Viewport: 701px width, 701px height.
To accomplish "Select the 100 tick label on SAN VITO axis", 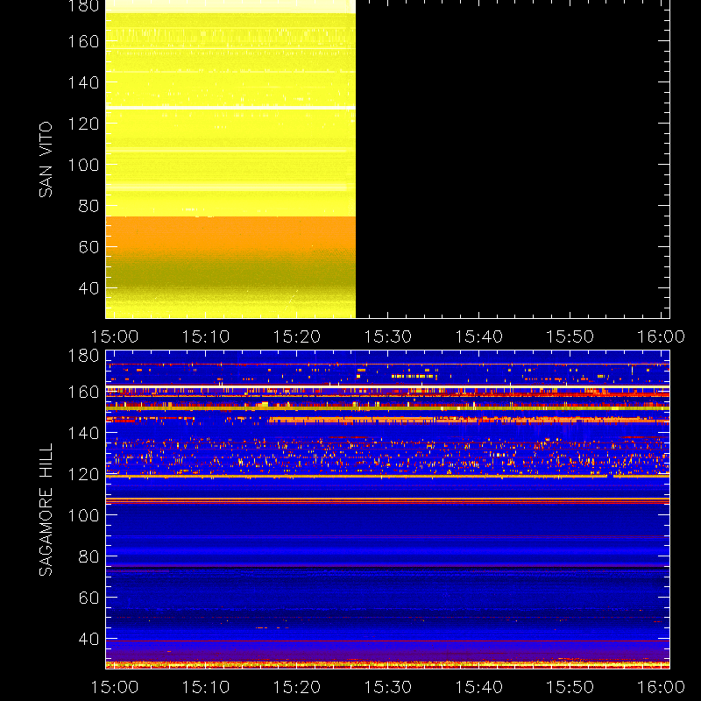I will coord(83,165).
